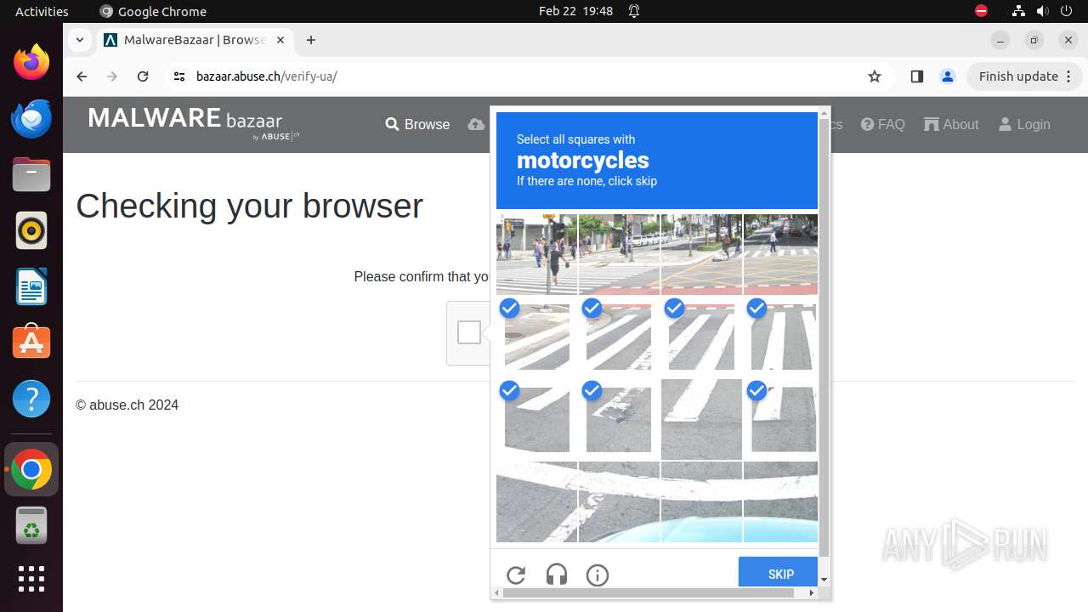Launch Thunderbird Mail from the dock
1088x612 pixels.
31,118
